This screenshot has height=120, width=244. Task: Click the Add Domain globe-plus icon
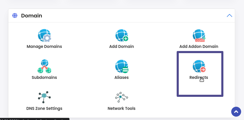(122, 35)
